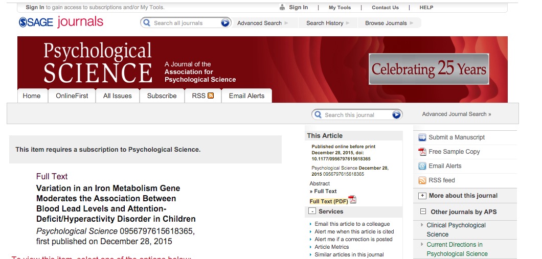Image resolution: width=542 pixels, height=259 pixels.
Task: Open My Tools link
Action: pyautogui.click(x=340, y=7)
